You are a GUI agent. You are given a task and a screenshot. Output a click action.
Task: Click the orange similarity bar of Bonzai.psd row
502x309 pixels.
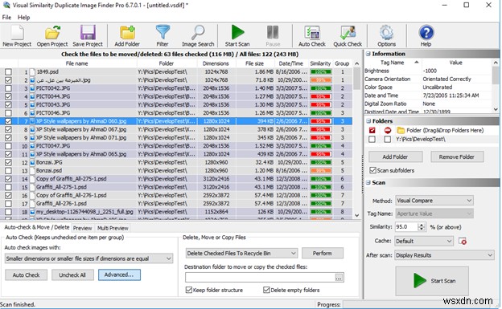coord(320,171)
